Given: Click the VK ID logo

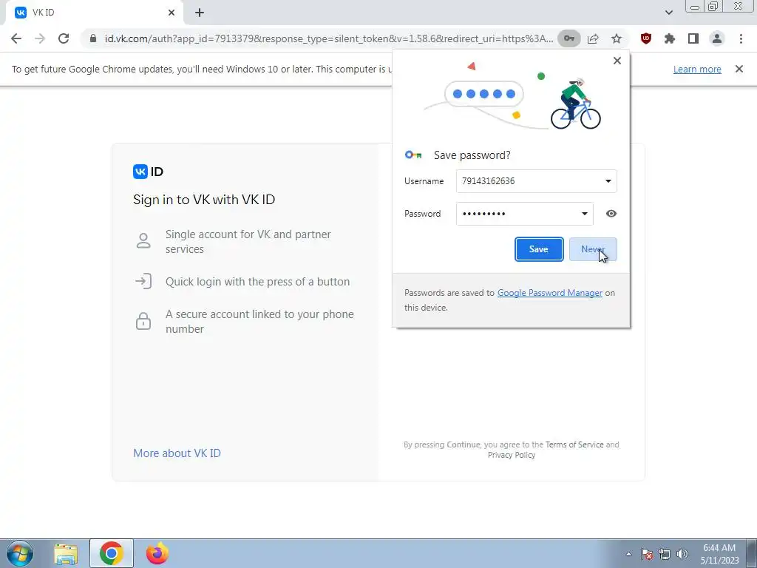Looking at the screenshot, I should point(148,172).
